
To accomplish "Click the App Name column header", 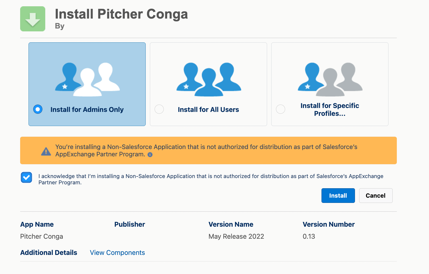I will click(37, 224).
